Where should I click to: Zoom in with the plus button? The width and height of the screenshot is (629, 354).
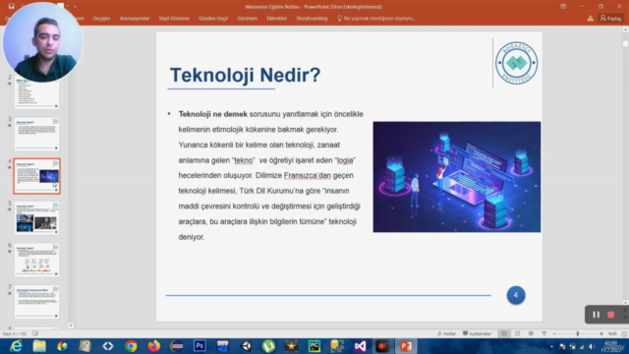coord(601,333)
